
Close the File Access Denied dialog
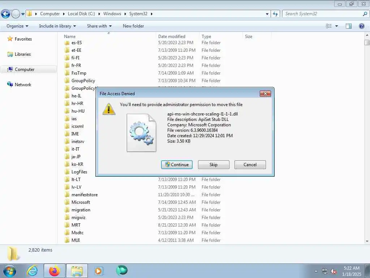tap(265, 94)
